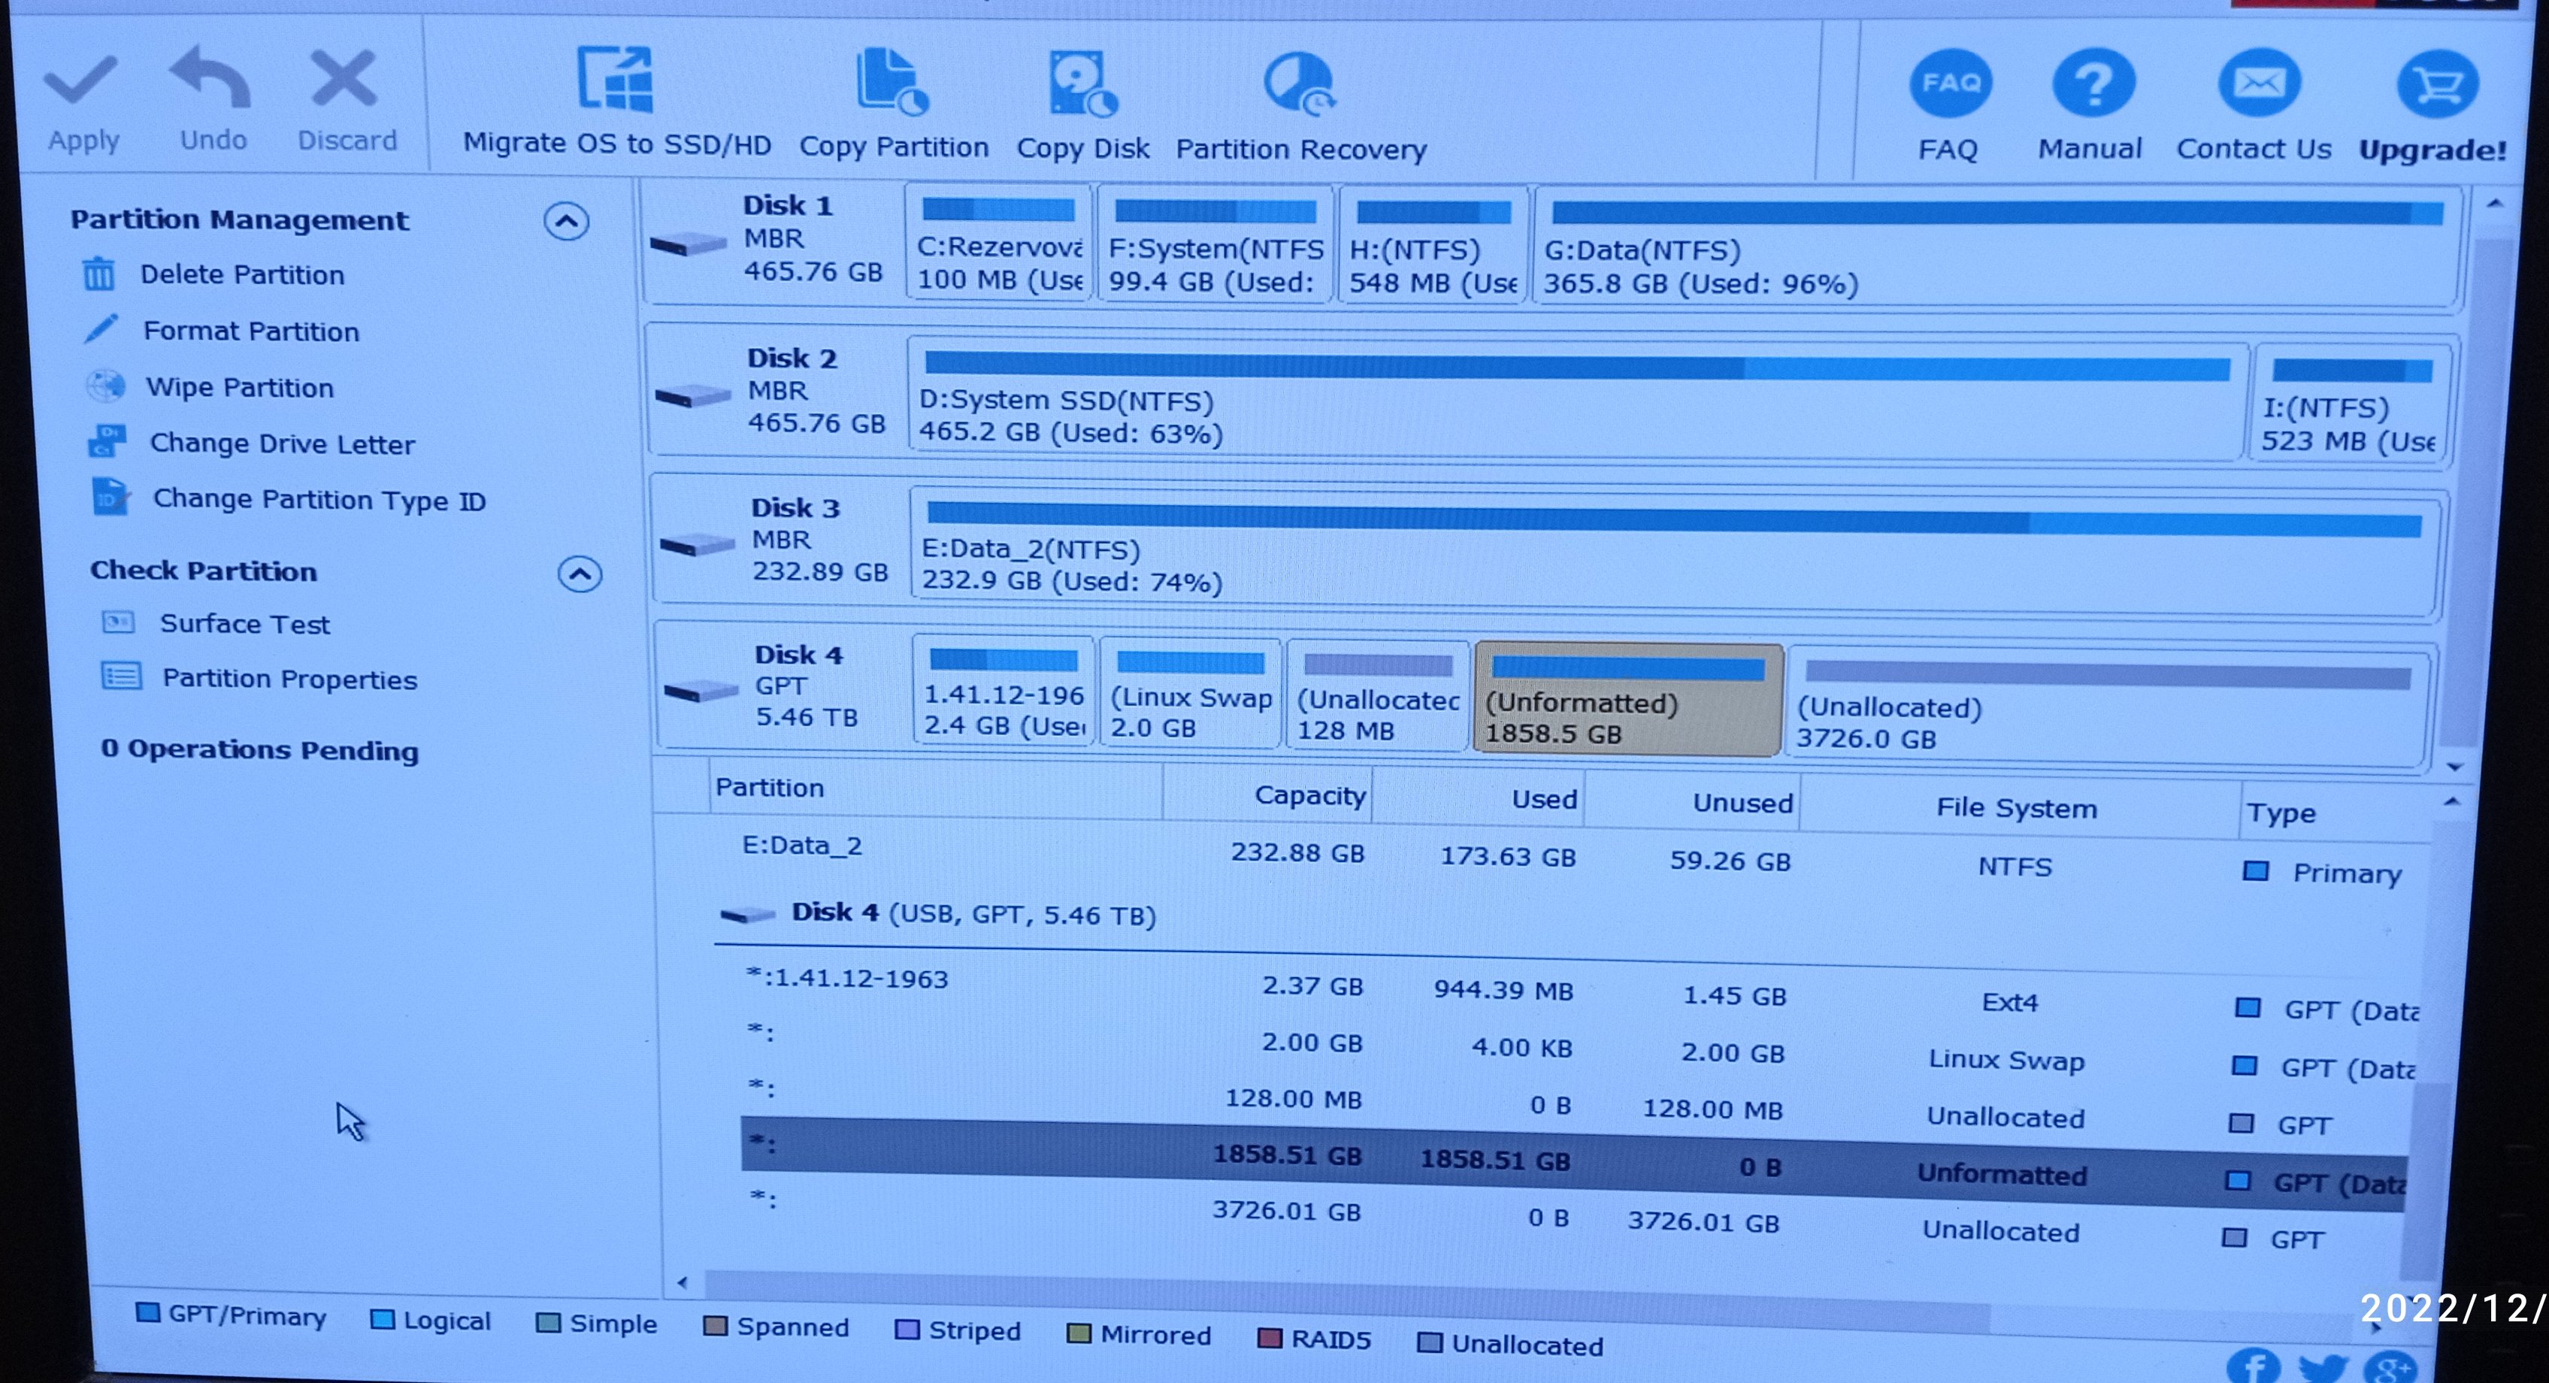
Task: Collapse the Partition Management section
Action: pyautogui.click(x=566, y=222)
